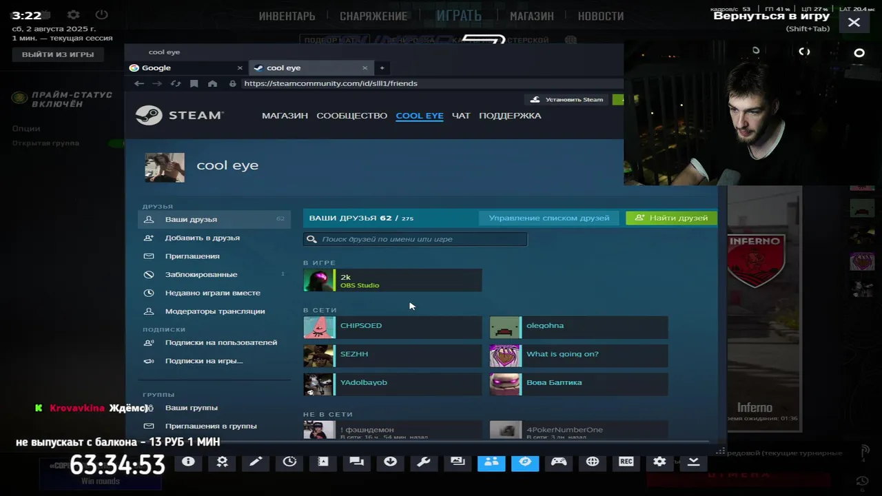Click the cool eye profile avatar

[x=165, y=167]
